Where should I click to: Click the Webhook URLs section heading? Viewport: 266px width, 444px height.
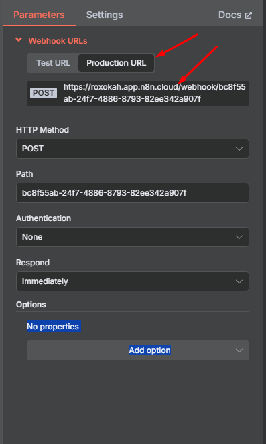tap(58, 41)
